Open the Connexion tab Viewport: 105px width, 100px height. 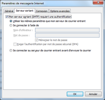click(x=42, y=11)
